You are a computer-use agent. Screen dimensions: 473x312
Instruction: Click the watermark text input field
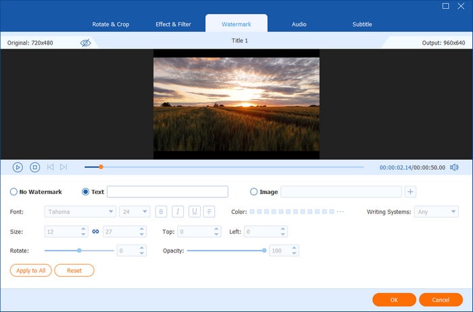(x=167, y=192)
